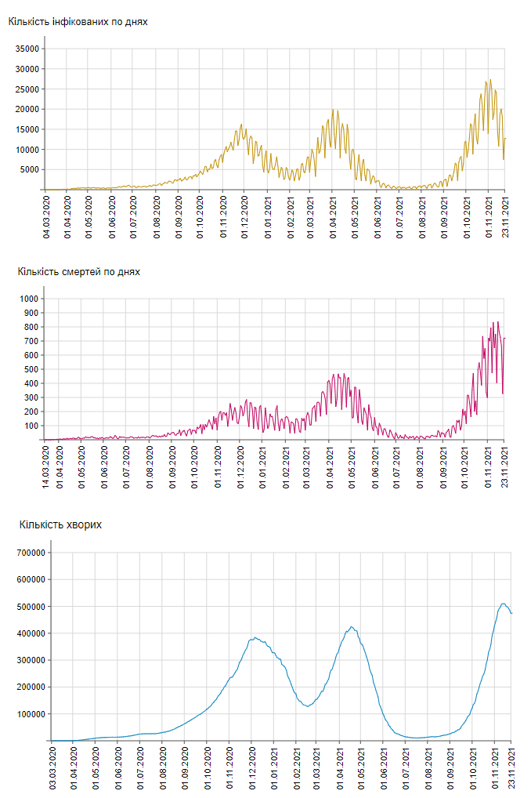Click 01.04.2021 label in infected chart
The image size is (531, 798).
click(x=333, y=217)
